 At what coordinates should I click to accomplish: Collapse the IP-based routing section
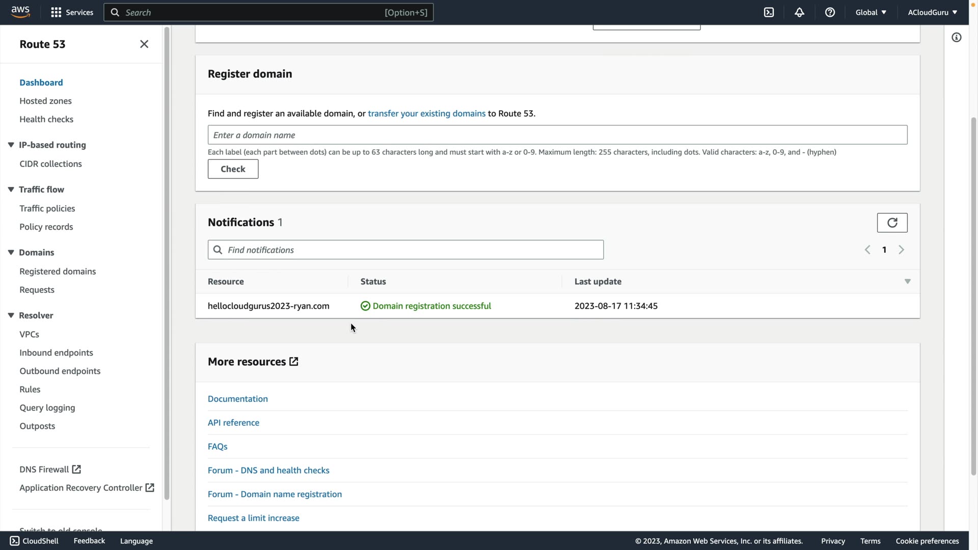(x=11, y=145)
